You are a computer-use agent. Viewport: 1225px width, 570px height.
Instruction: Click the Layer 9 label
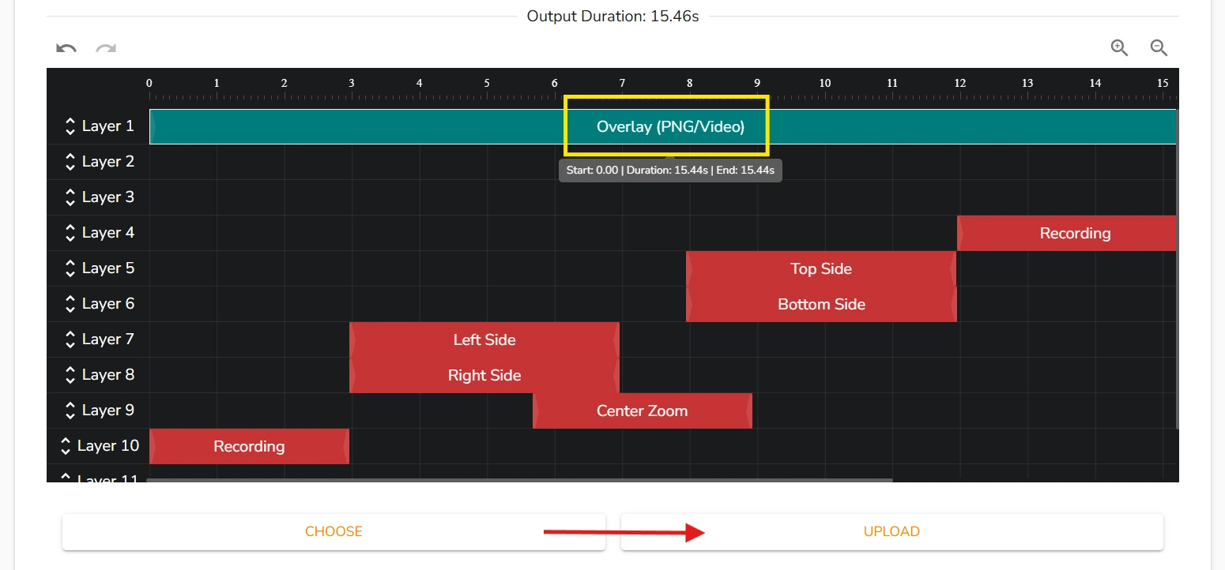108,411
